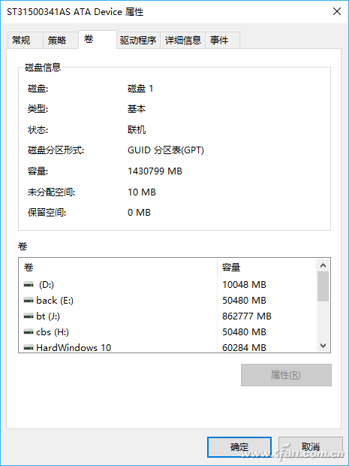Screen dimensions: 349x466
Task: Click the drive icon for volume (D:)
Action: 29,285
